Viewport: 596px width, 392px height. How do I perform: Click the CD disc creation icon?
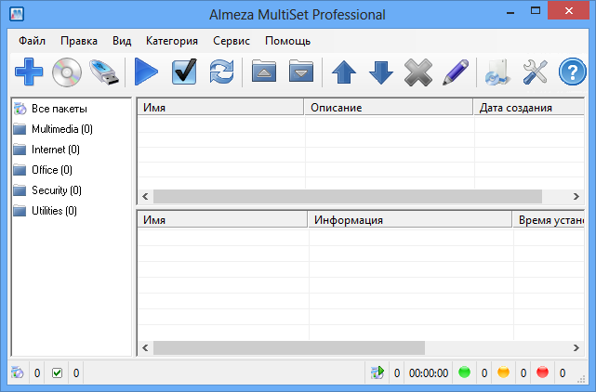coord(67,72)
